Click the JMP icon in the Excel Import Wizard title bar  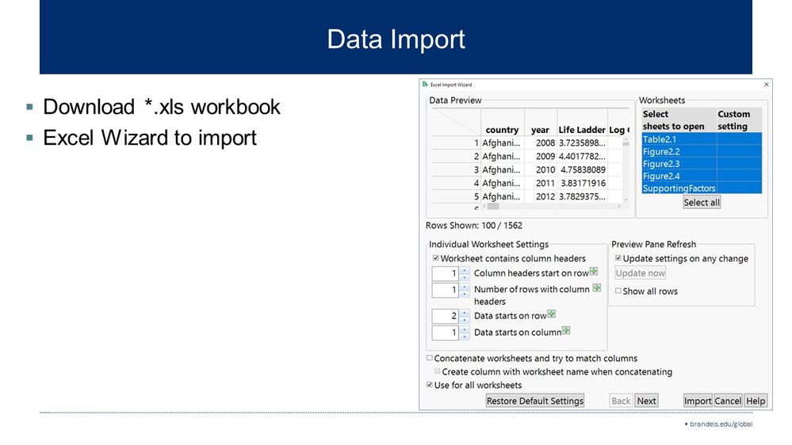click(x=425, y=84)
